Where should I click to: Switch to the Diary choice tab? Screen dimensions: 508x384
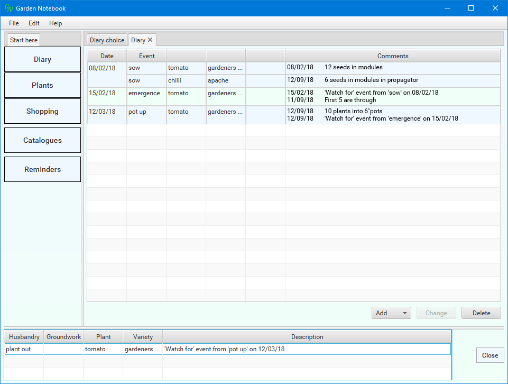[x=107, y=40]
